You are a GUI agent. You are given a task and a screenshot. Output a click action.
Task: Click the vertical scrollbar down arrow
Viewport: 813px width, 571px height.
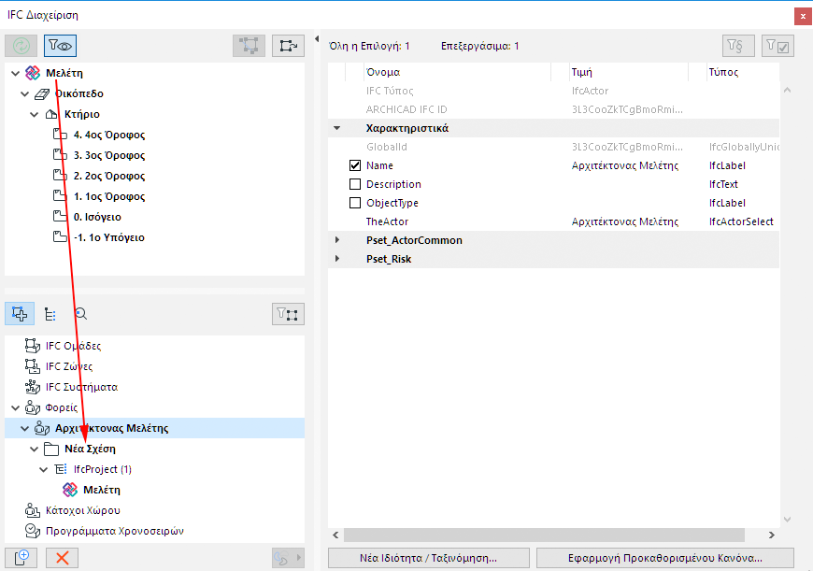[787, 520]
